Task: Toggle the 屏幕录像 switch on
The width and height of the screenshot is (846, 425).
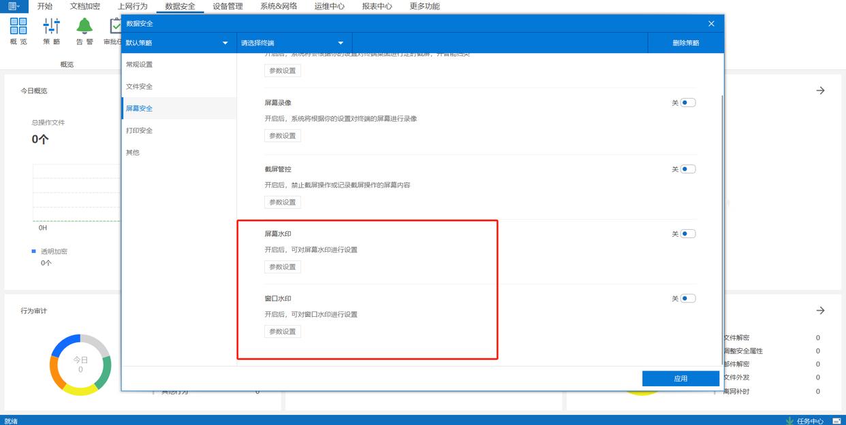Action: point(688,103)
